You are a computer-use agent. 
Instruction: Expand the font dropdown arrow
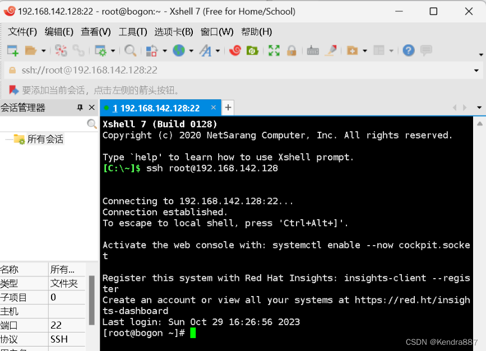(218, 50)
